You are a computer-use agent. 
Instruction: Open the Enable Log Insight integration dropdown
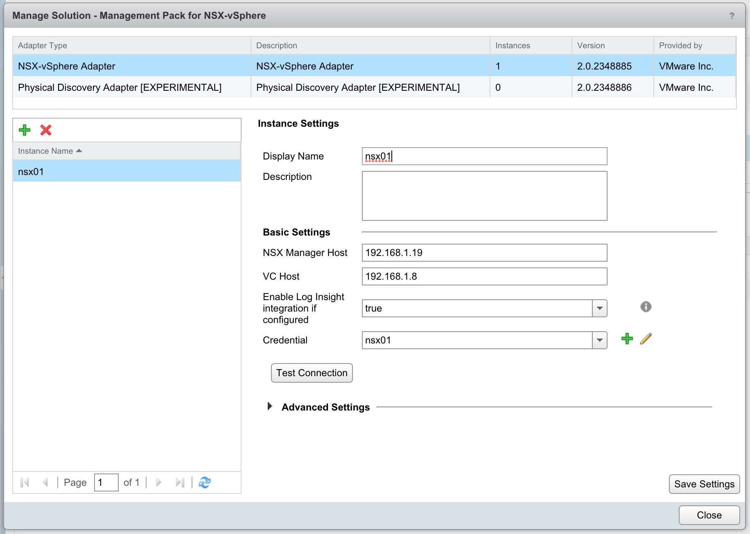pyautogui.click(x=599, y=308)
